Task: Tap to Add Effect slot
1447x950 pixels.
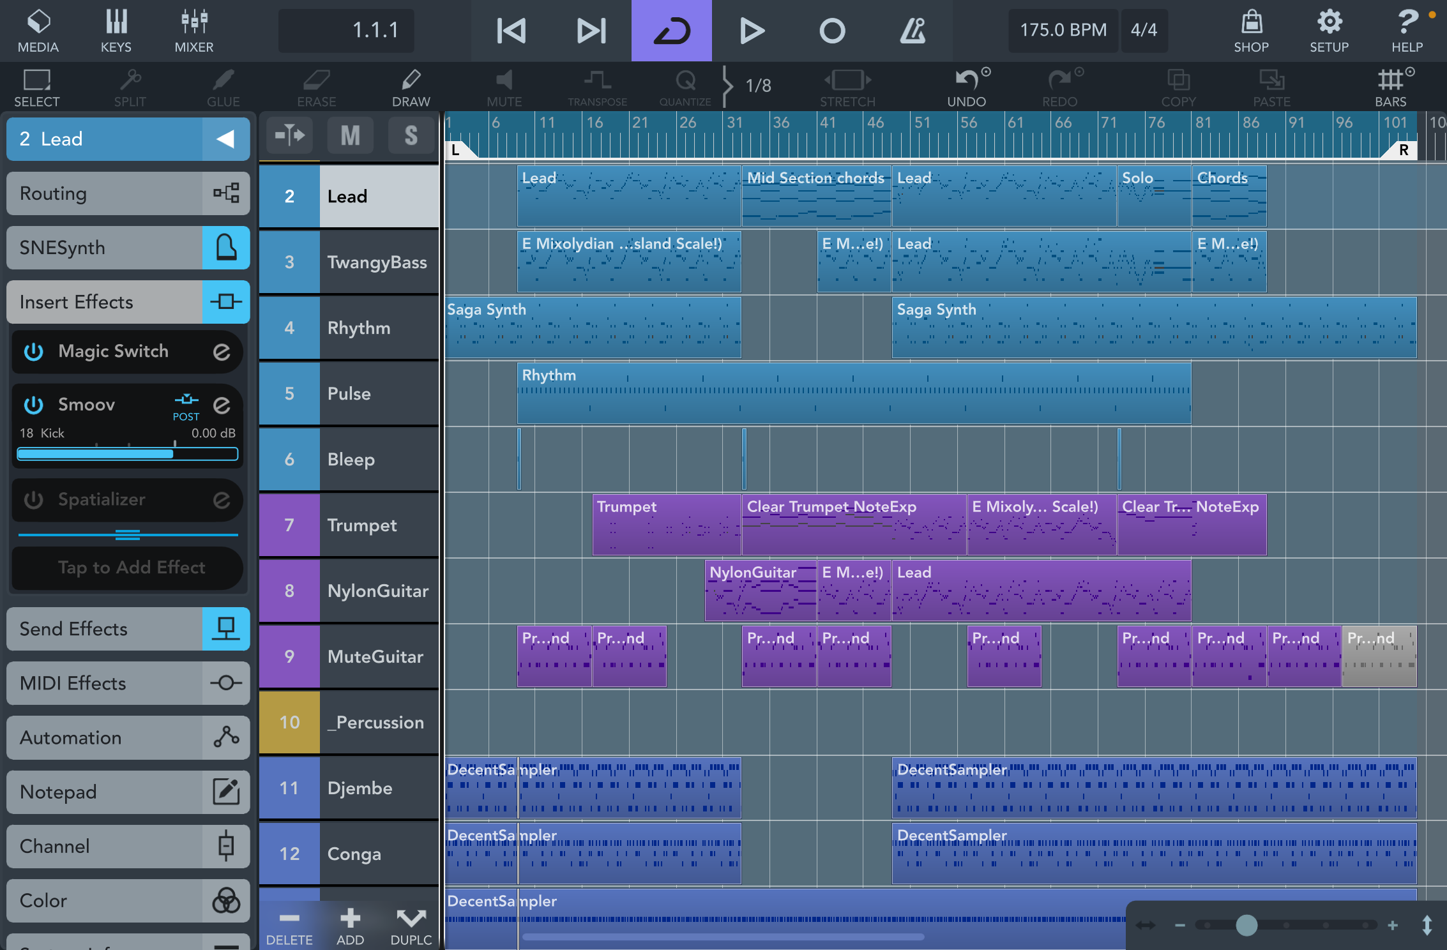Action: click(x=131, y=568)
